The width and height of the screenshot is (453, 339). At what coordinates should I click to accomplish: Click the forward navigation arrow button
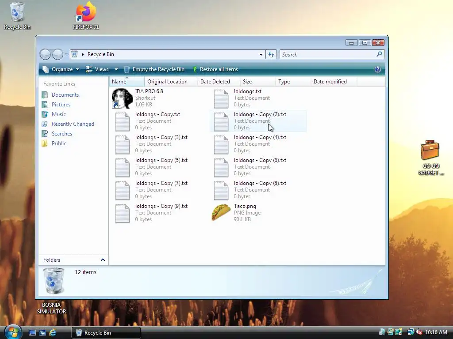coord(58,54)
